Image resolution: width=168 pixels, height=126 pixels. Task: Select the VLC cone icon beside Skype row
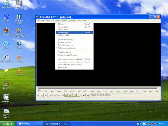click(x=19, y=58)
